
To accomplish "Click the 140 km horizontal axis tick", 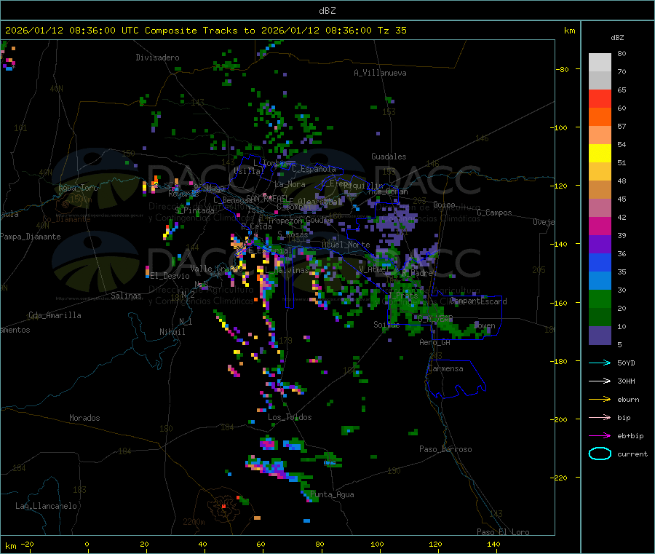I will 493,544.
